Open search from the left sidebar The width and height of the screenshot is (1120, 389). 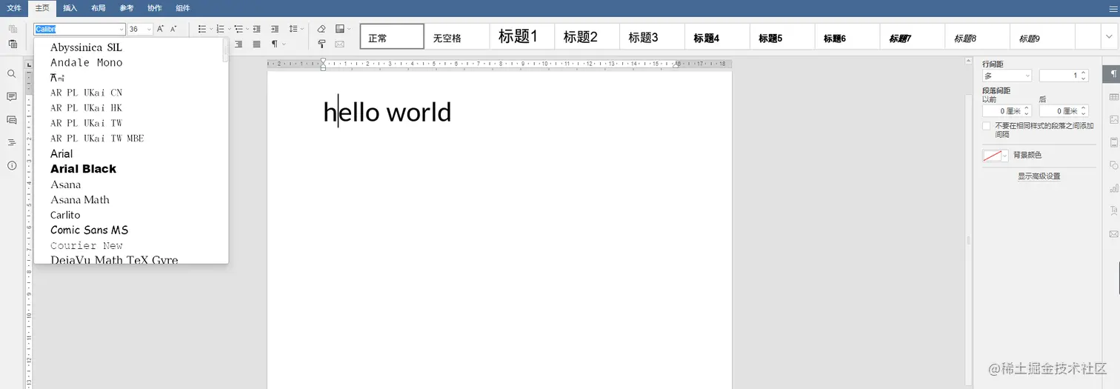tap(12, 74)
